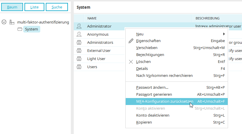
Task: Open the Suche tab
Action: (x=57, y=7)
